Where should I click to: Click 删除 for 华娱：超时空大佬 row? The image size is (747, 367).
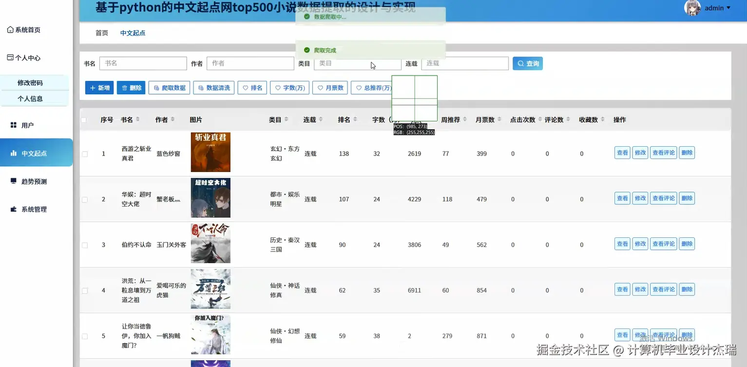(687, 198)
